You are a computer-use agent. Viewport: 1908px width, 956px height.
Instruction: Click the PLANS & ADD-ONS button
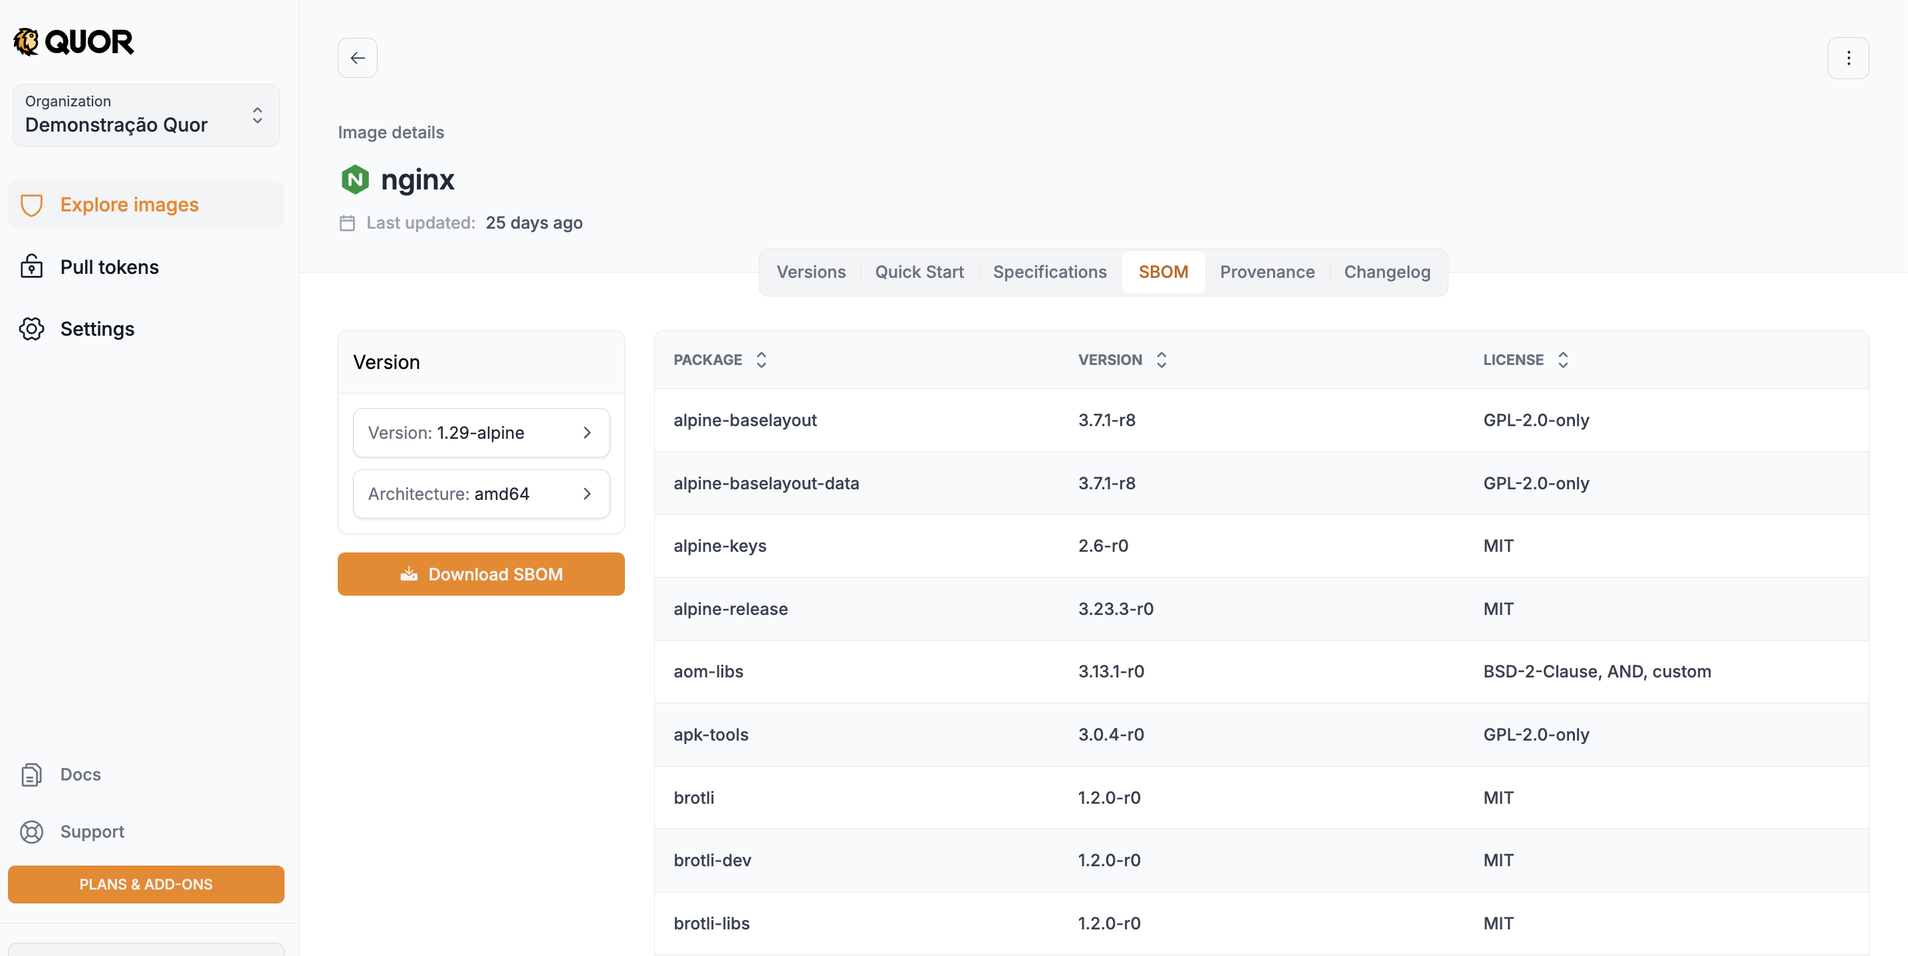point(146,884)
